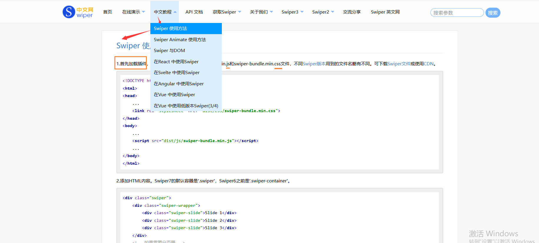This screenshot has height=243, width=539.
Task: Expand the 关于我们 dropdown
Action: click(x=271, y=12)
